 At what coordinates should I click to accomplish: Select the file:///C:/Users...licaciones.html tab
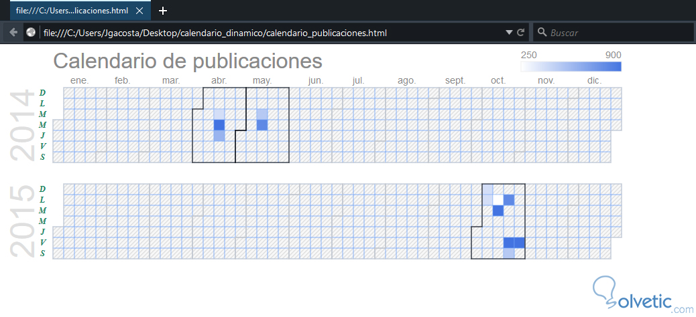pyautogui.click(x=80, y=11)
